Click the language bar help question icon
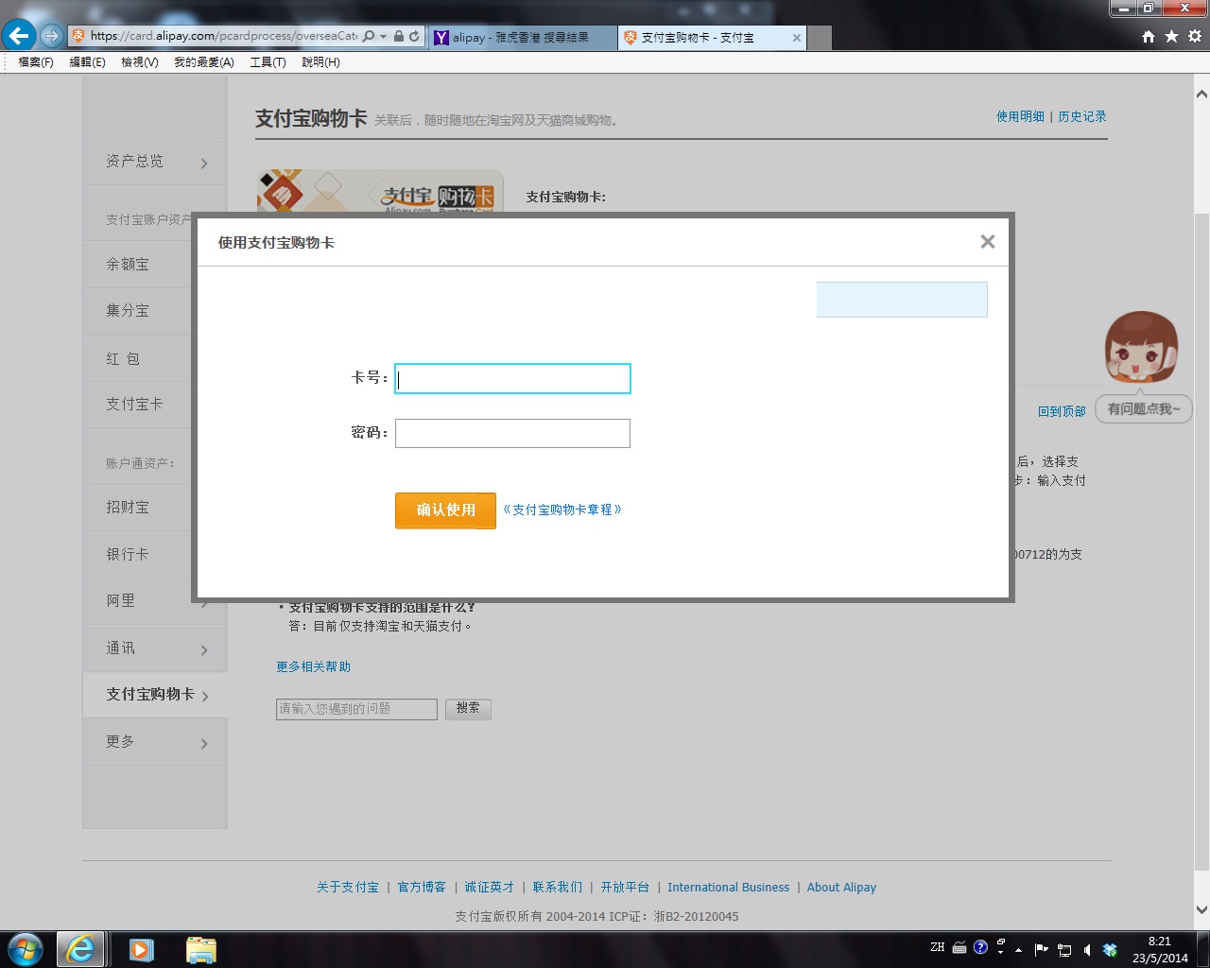 (980, 947)
